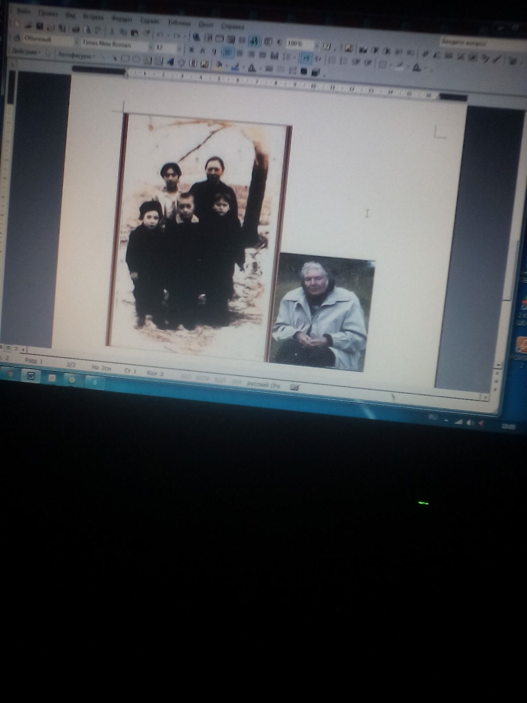Image resolution: width=527 pixels, height=703 pixels.
Task: Click the Insert Hyperlink globe icon
Action: click(x=196, y=37)
